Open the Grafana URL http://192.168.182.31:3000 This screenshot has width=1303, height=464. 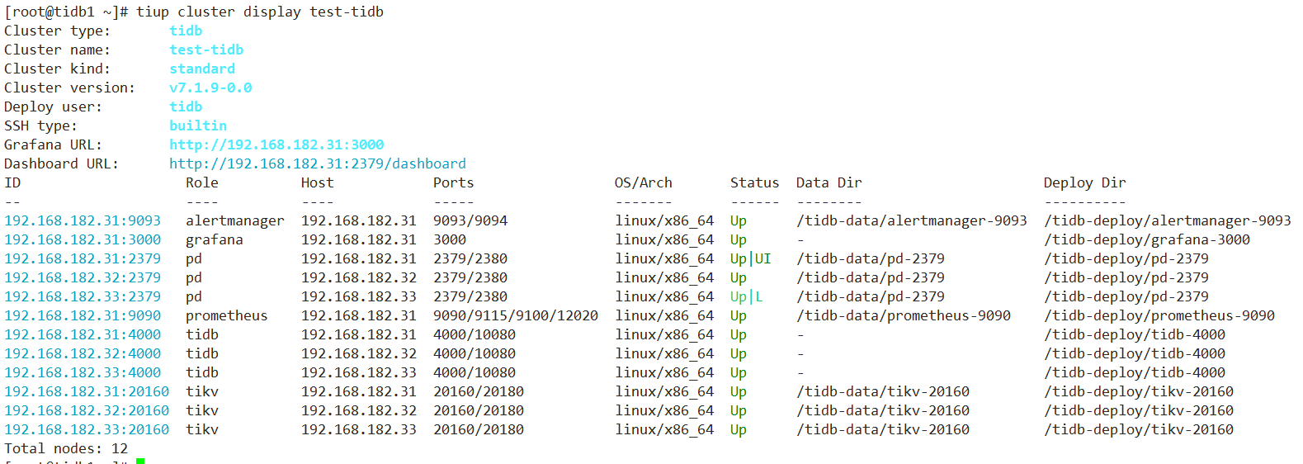(276, 145)
